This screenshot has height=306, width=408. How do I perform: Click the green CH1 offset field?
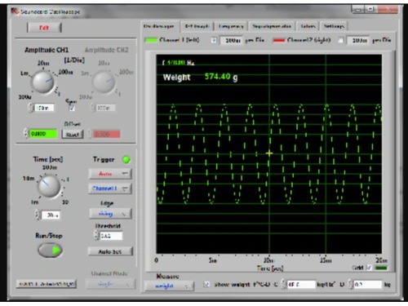(x=43, y=134)
